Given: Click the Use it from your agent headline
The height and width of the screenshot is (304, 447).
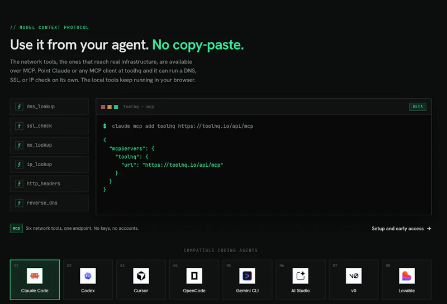Looking at the screenshot, I should click(79, 45).
